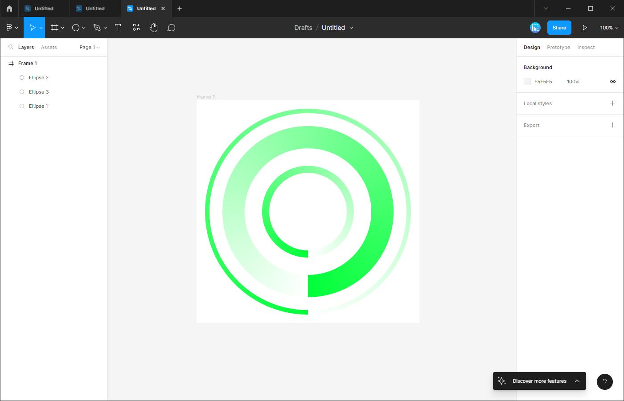Switch to the Inspect tab
The height and width of the screenshot is (401, 624).
[586, 47]
